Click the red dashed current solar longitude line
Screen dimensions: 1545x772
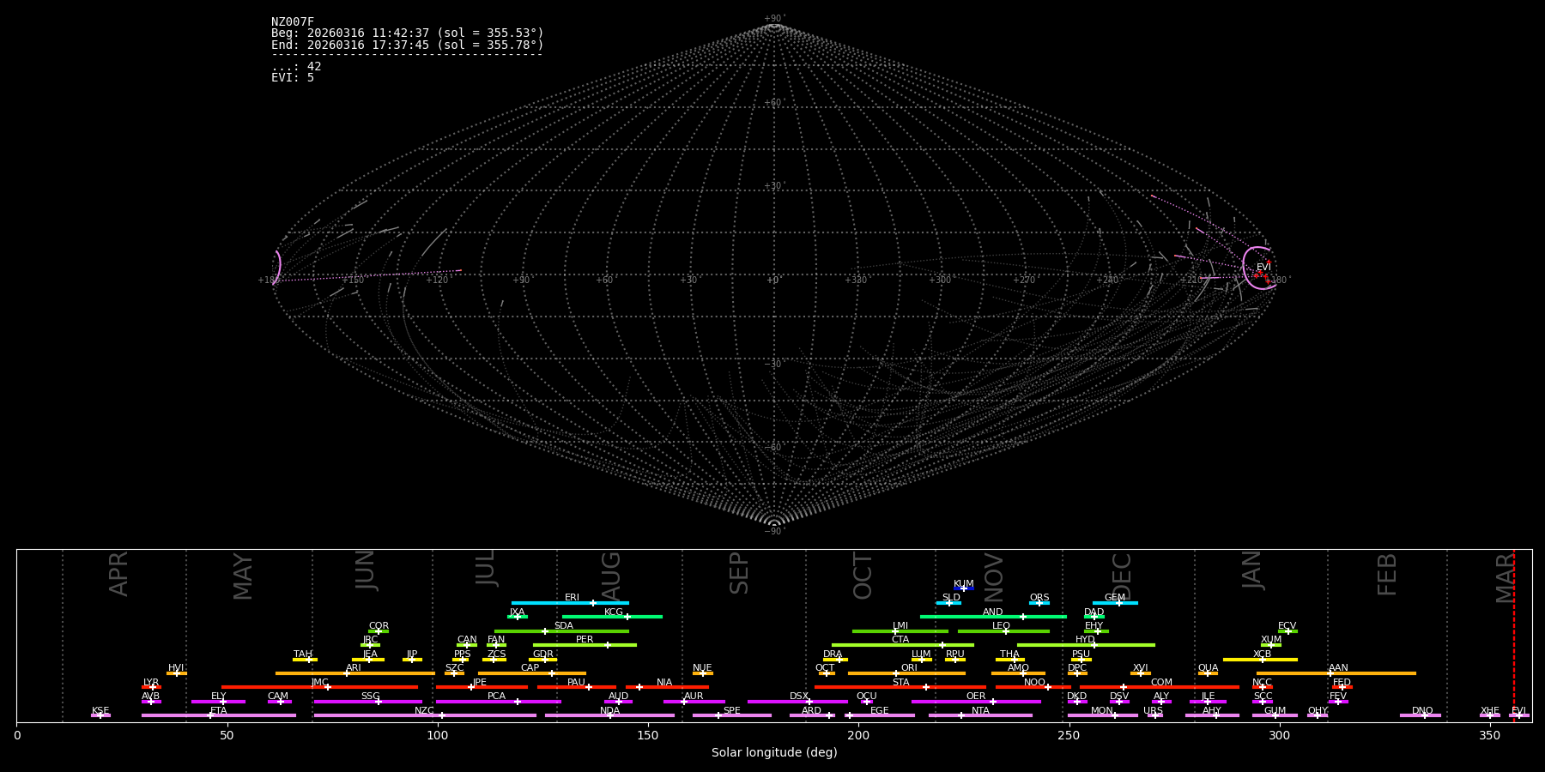tap(1514, 635)
